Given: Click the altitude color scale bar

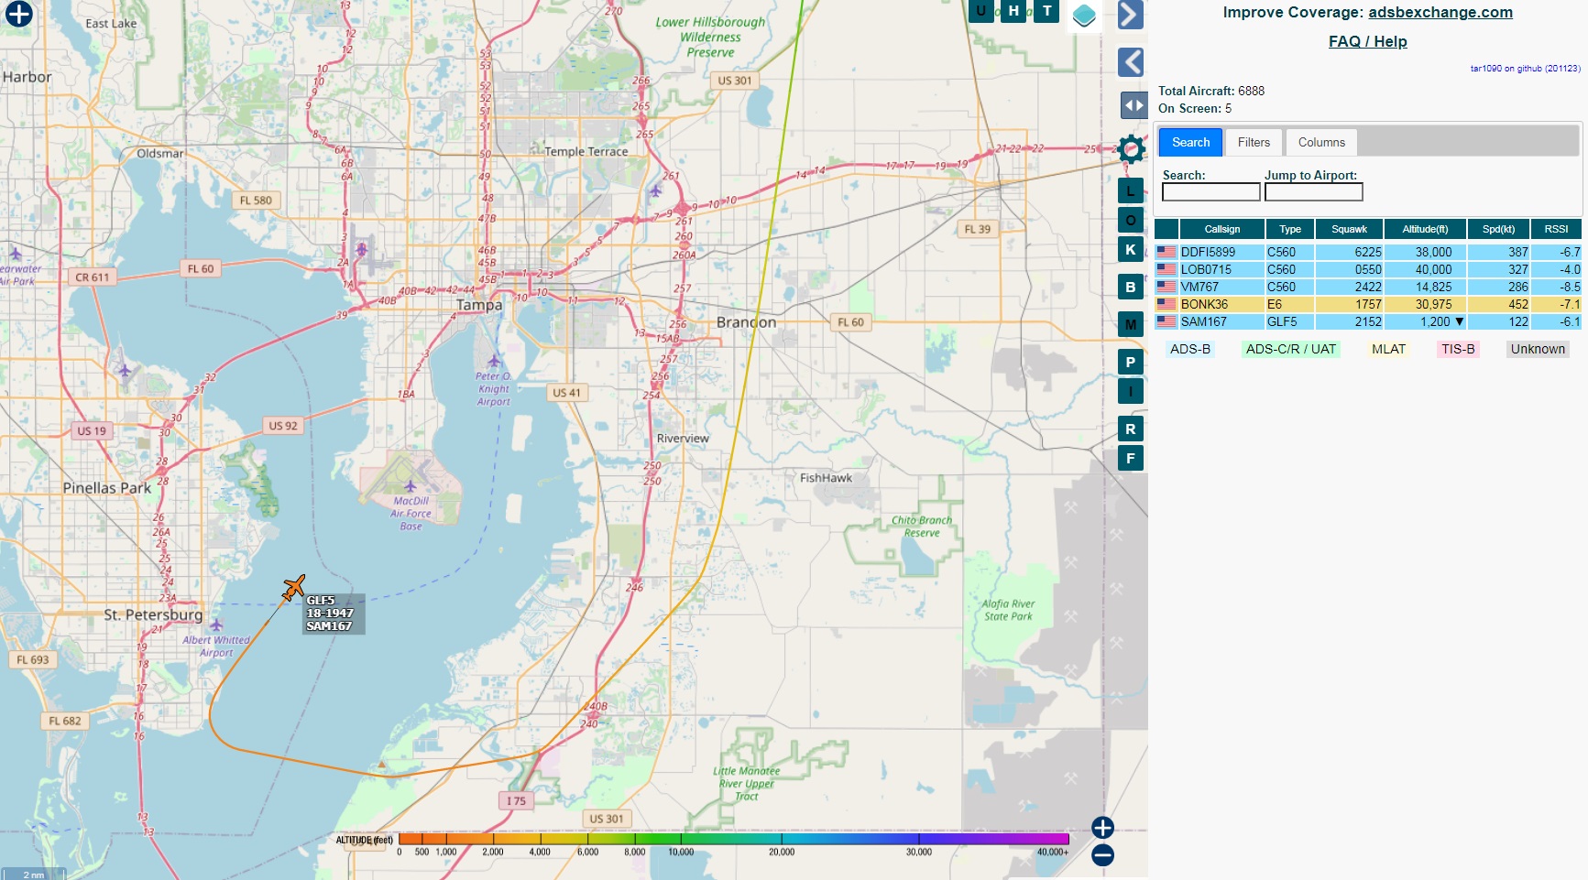Looking at the screenshot, I should click(x=734, y=839).
